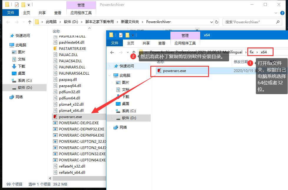Click the fix breadcrumb in the x64 address bar

pyautogui.click(x=251, y=52)
